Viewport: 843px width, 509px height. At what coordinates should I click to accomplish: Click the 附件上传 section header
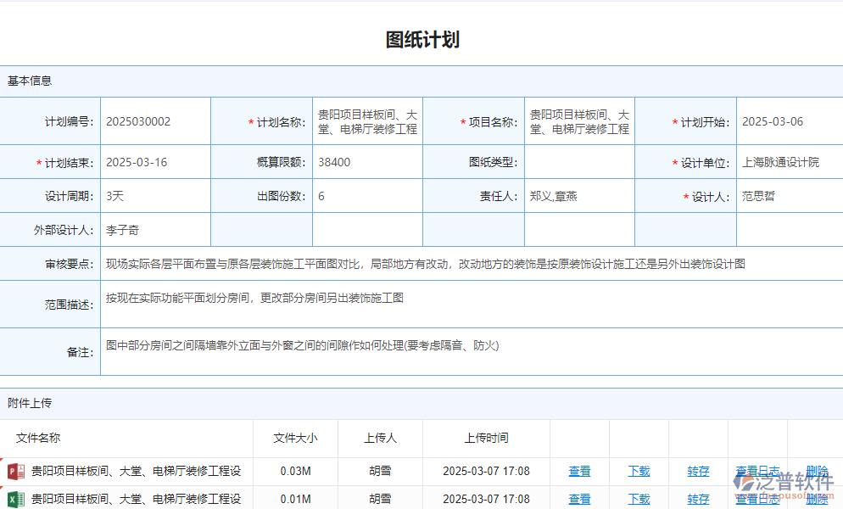[30, 403]
